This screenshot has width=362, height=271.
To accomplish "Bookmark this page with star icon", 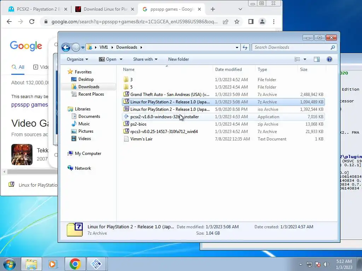I will point(237,22).
